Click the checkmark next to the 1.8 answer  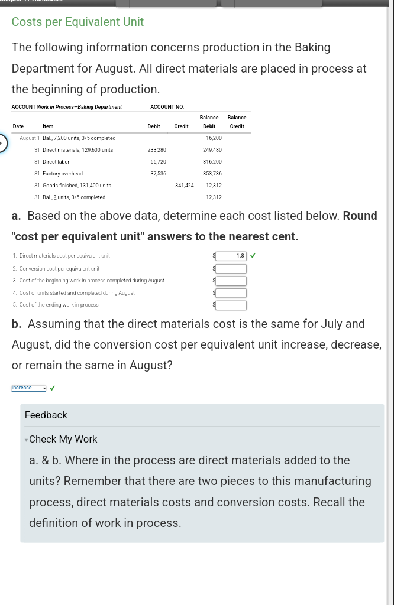pos(253,255)
